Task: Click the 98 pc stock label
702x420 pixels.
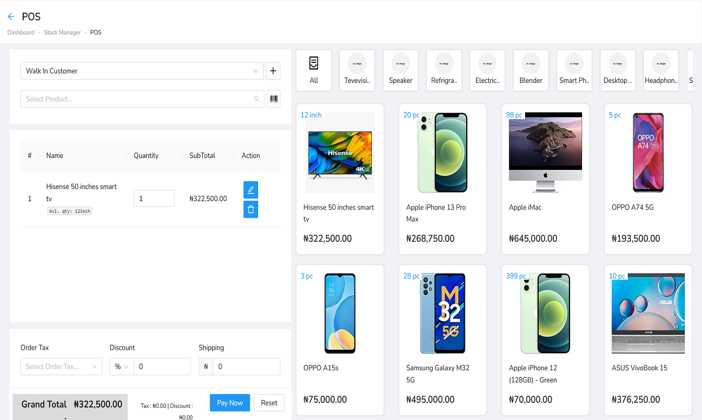Action: 514,115
